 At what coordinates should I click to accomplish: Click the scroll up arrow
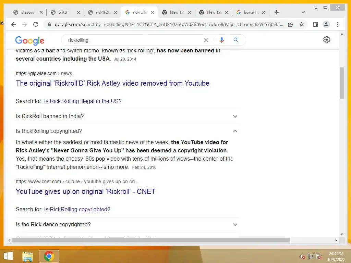pos(342,34)
